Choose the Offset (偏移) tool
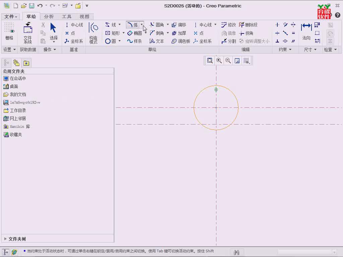 coord(179,25)
